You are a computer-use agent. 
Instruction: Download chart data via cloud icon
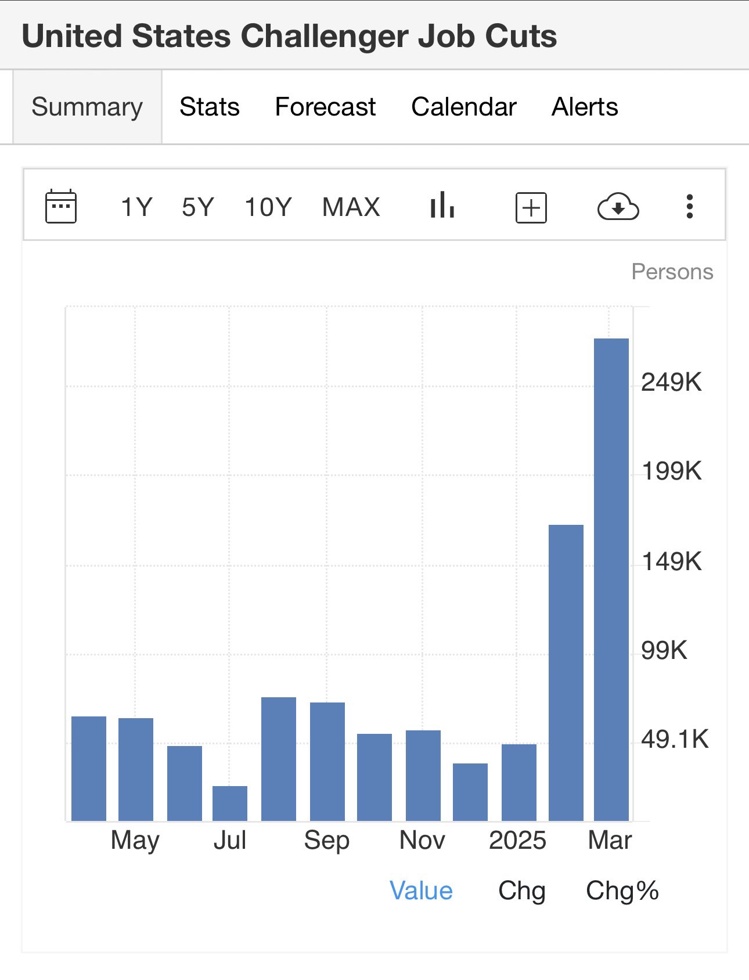(618, 207)
